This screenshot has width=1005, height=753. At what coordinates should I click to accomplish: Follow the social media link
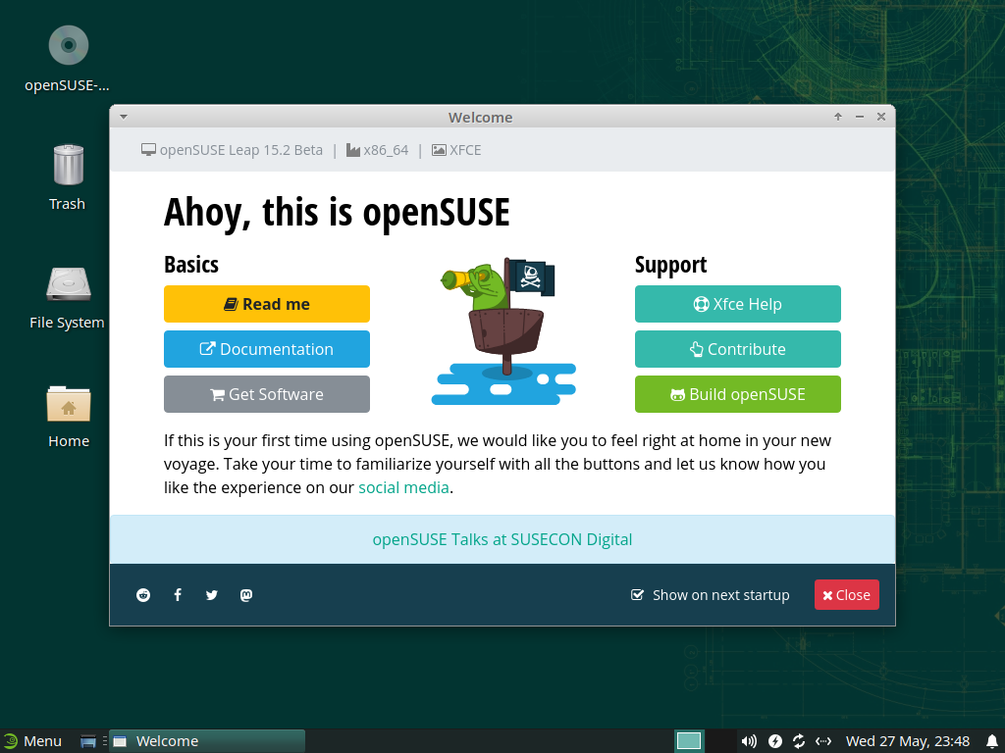click(x=403, y=487)
